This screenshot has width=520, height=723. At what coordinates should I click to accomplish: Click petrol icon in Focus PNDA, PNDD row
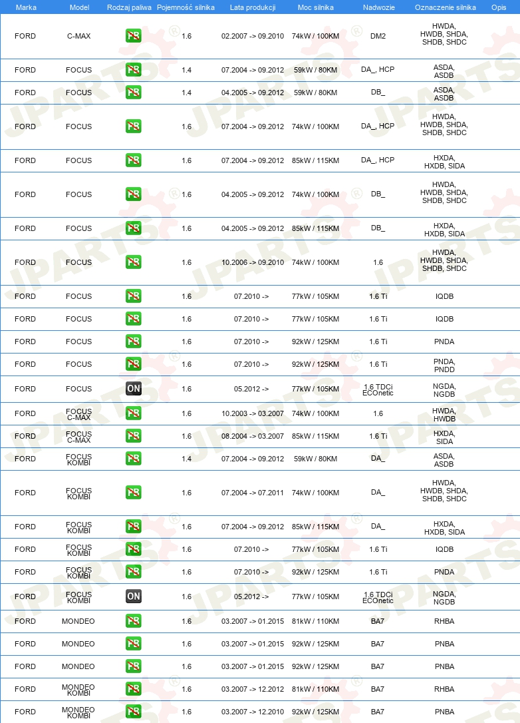click(x=133, y=364)
